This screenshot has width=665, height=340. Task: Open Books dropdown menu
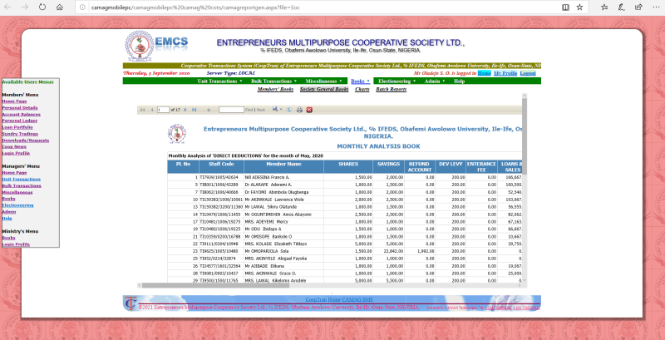360,81
